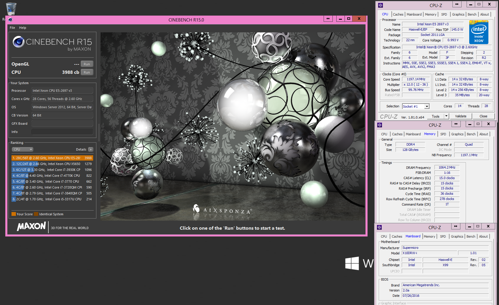Switch to Caches tab in top CPU-Z window
Screen dimensions: 499x305
click(398, 14)
